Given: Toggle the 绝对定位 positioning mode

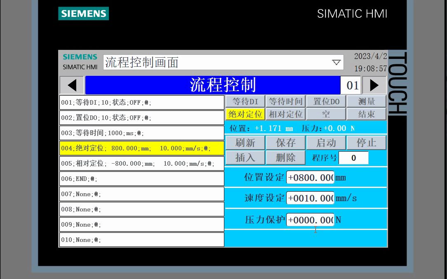Looking at the screenshot, I should point(245,114).
